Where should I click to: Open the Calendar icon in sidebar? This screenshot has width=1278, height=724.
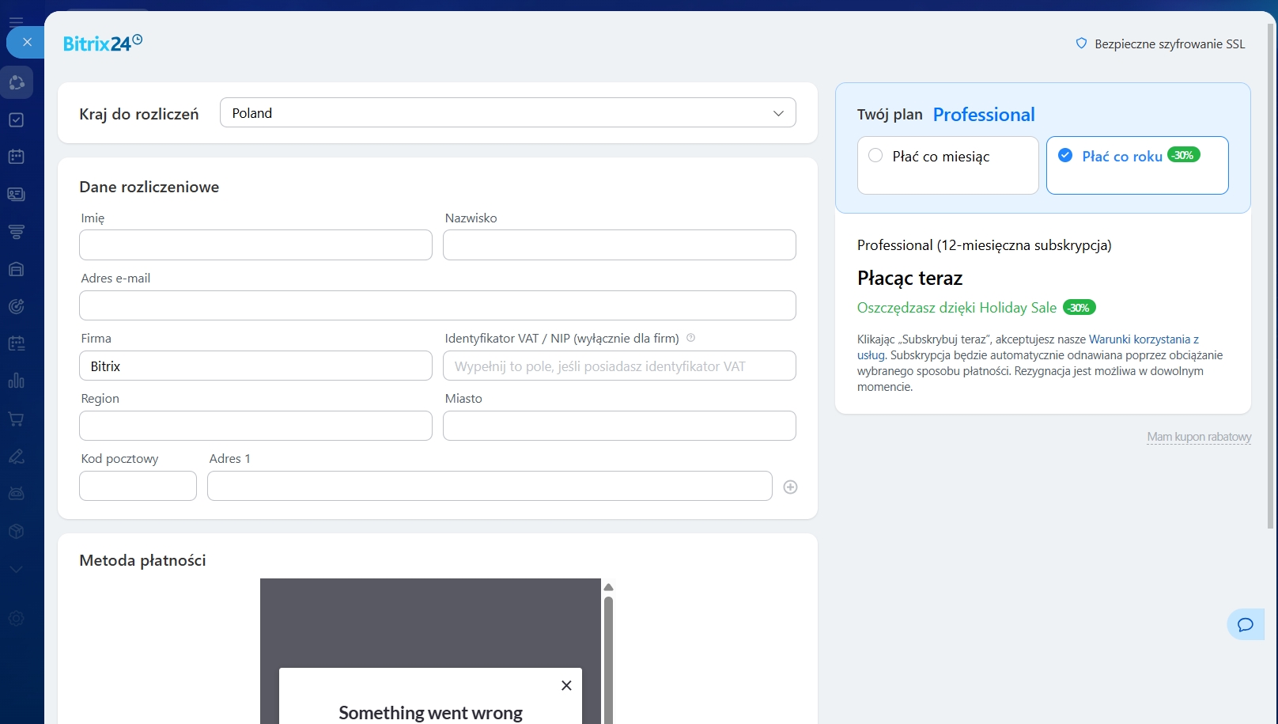click(16, 157)
